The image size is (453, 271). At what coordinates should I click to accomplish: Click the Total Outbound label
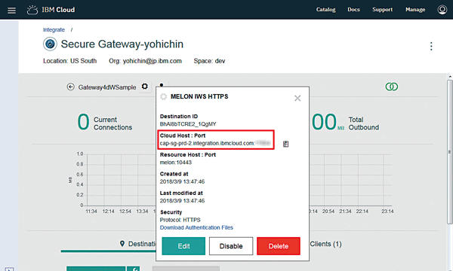pos(363,123)
